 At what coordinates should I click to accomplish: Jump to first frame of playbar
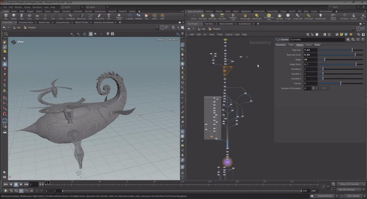click(x=6, y=184)
